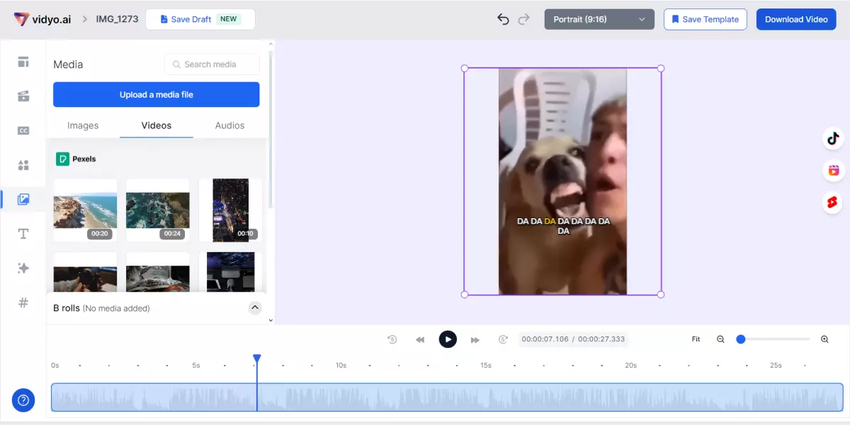850x425 pixels.
Task: Click the TikTok share icon
Action: click(x=833, y=138)
